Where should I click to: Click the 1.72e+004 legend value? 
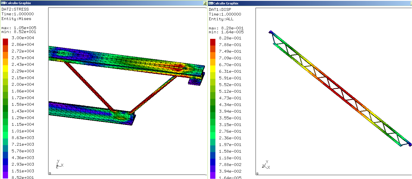point(22,98)
